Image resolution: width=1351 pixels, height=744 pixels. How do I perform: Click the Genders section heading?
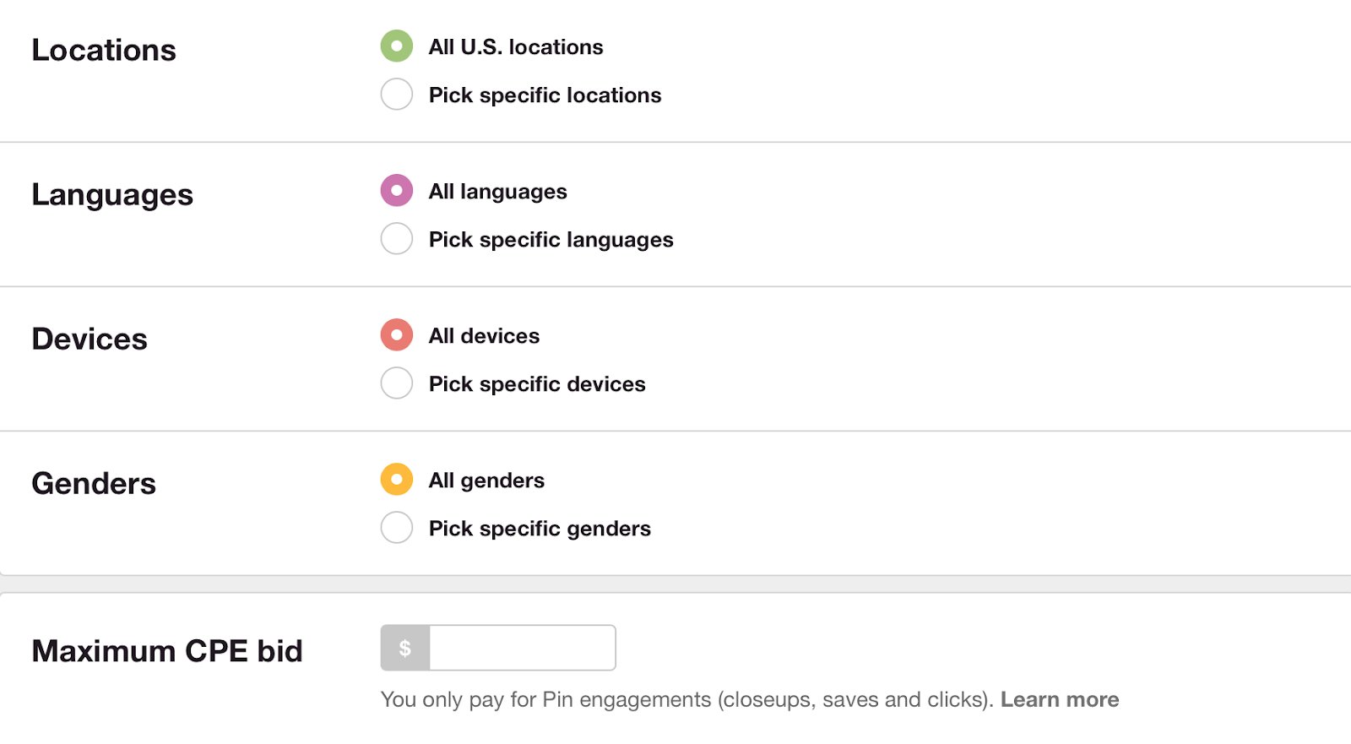coord(94,484)
